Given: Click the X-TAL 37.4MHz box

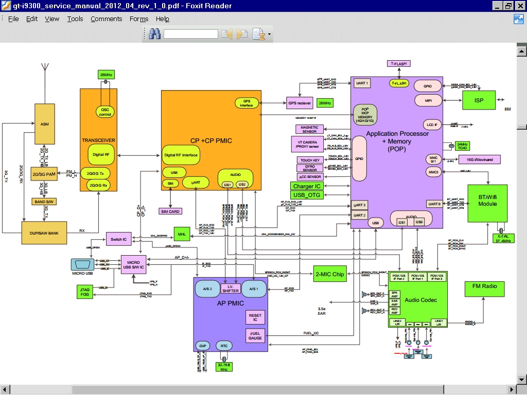Looking at the screenshot, I should [x=503, y=239].
